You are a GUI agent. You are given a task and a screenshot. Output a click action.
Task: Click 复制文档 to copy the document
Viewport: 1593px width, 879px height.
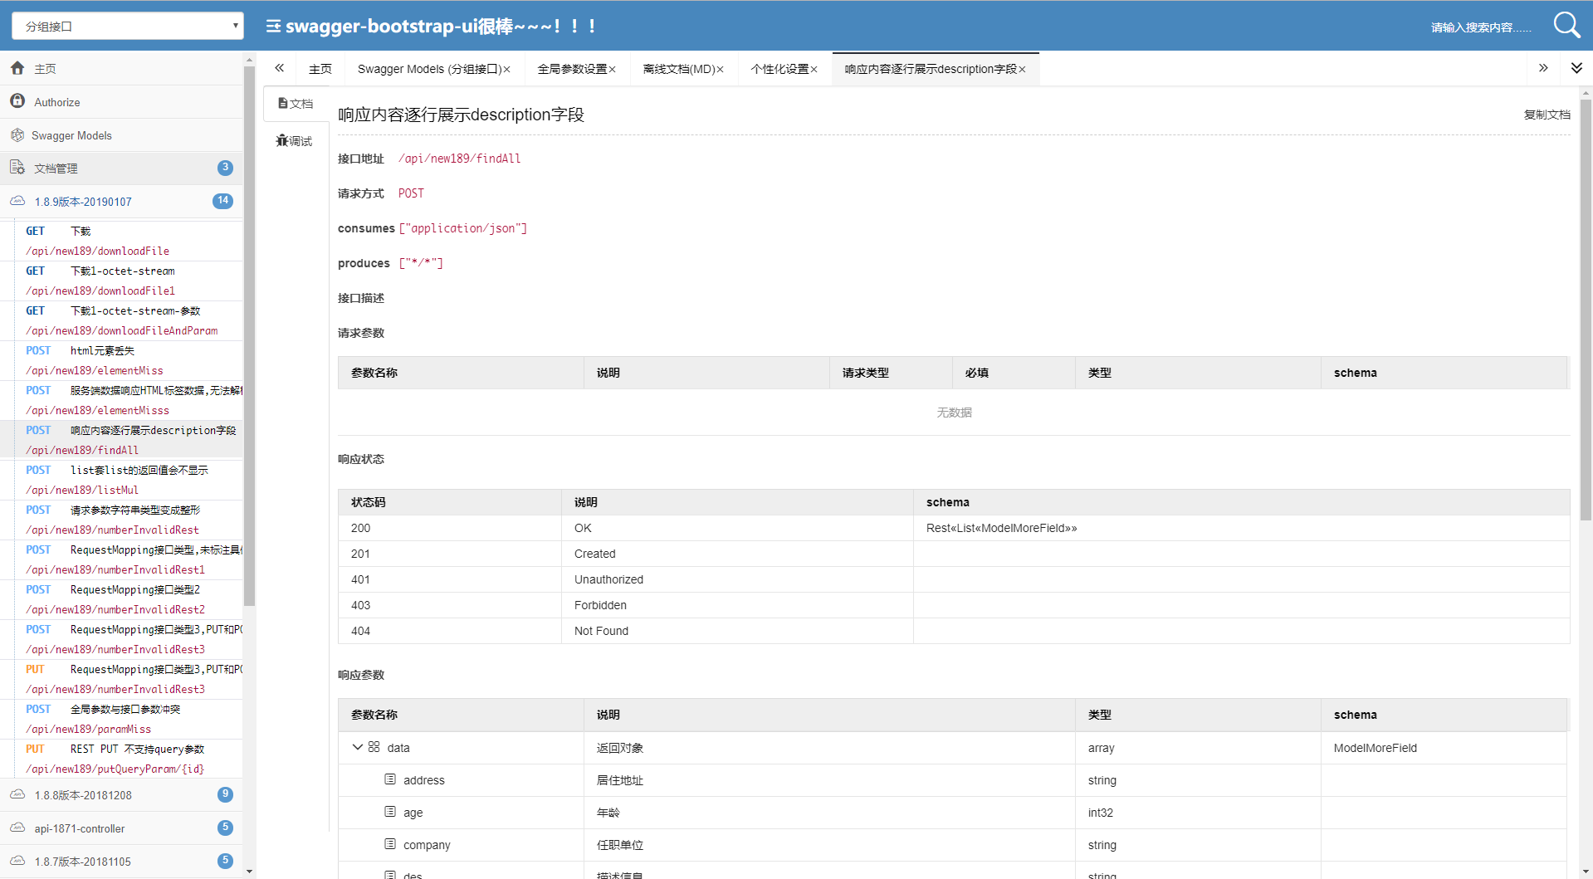tap(1547, 115)
